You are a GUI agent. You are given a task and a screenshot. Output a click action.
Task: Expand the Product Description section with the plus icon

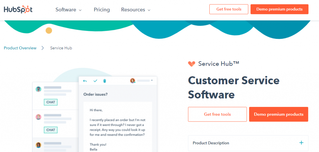coord(301,143)
